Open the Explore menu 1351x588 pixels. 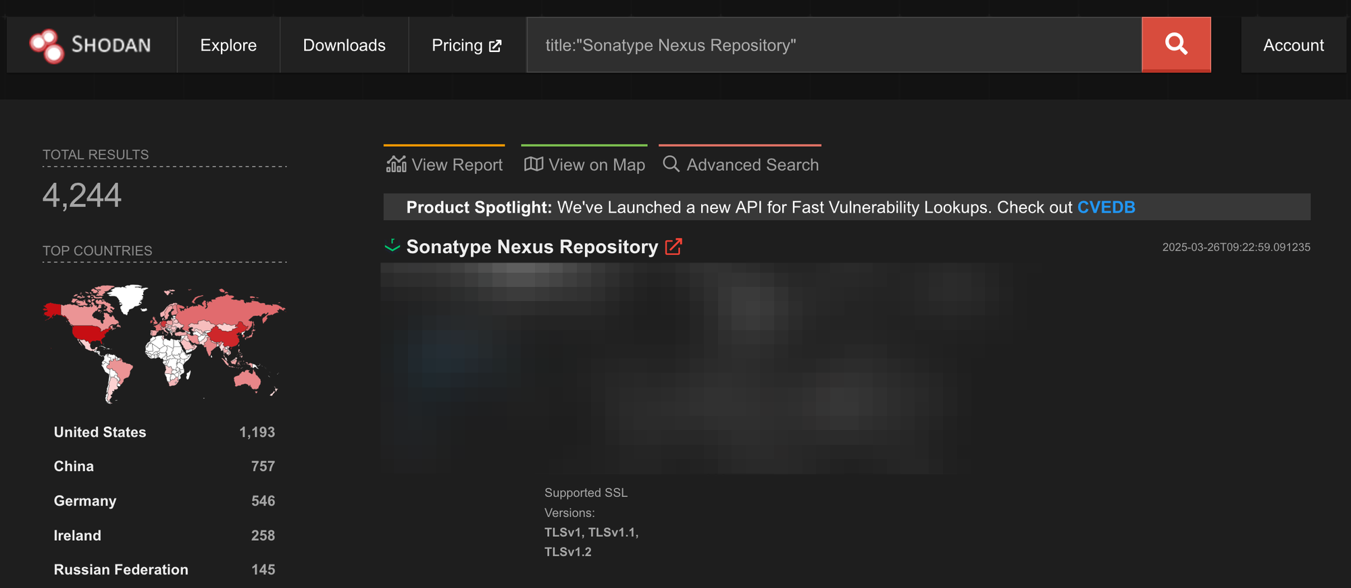[228, 45]
